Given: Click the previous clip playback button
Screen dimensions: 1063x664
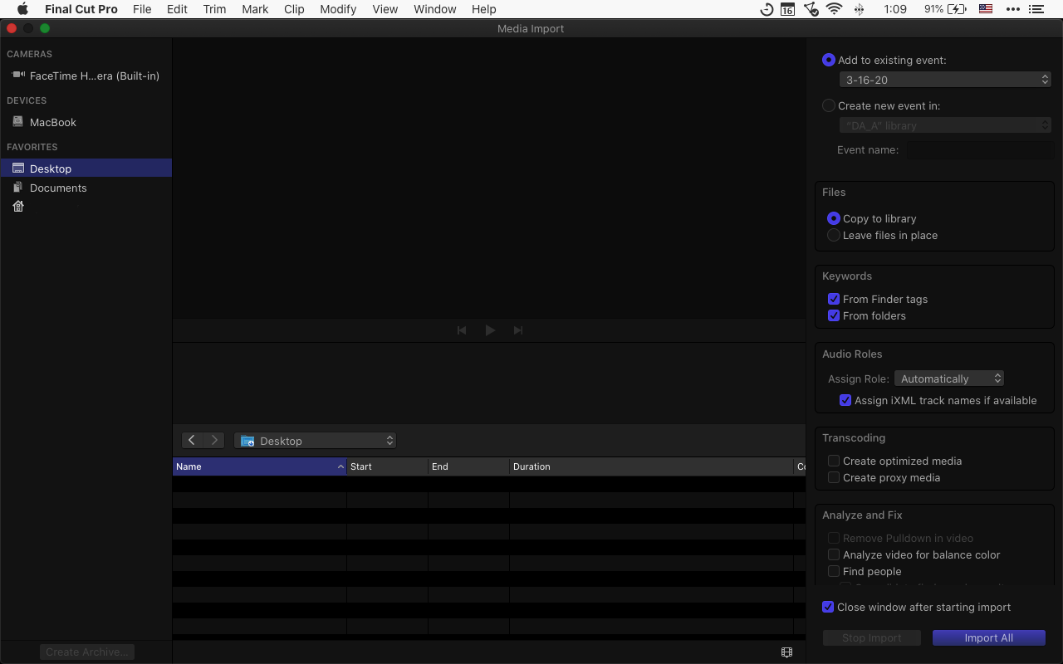Looking at the screenshot, I should coord(462,330).
